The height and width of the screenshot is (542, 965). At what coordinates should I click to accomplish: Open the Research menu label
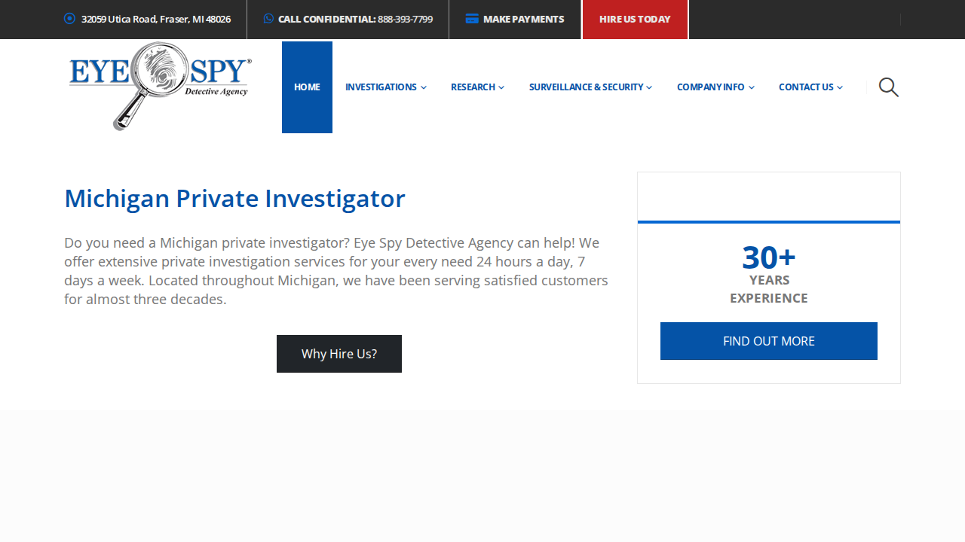click(473, 87)
